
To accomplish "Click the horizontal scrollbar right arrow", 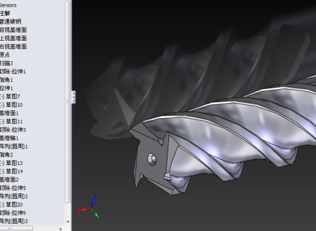I will (60, 229).
